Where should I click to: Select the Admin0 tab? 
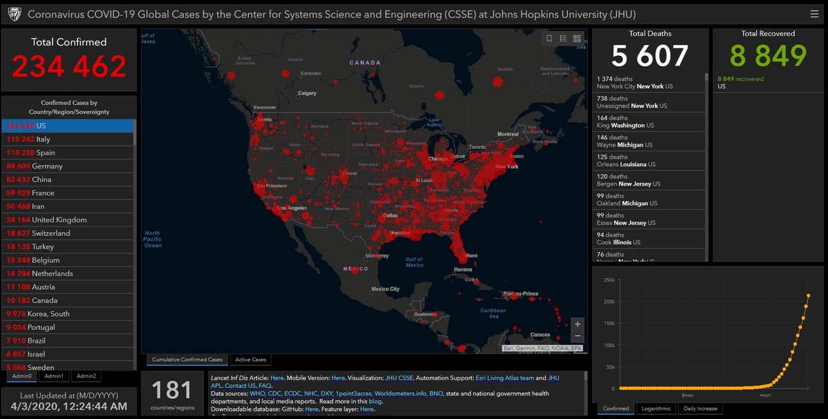[x=22, y=376]
